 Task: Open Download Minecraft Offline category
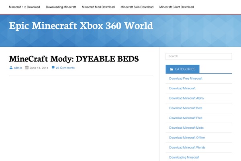point(187,138)
